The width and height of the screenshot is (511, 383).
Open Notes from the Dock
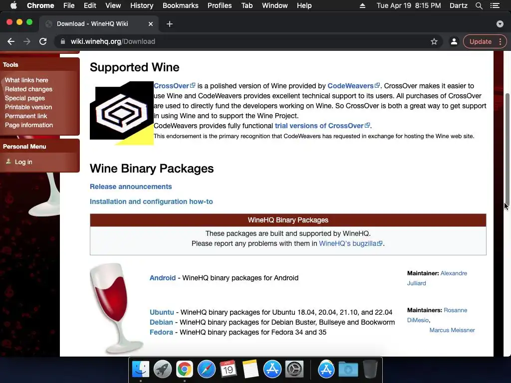coord(251,370)
